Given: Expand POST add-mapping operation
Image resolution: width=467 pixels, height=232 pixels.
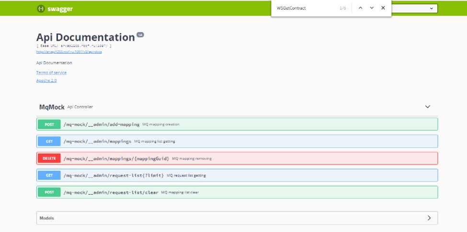Looking at the screenshot, I should pos(237,124).
